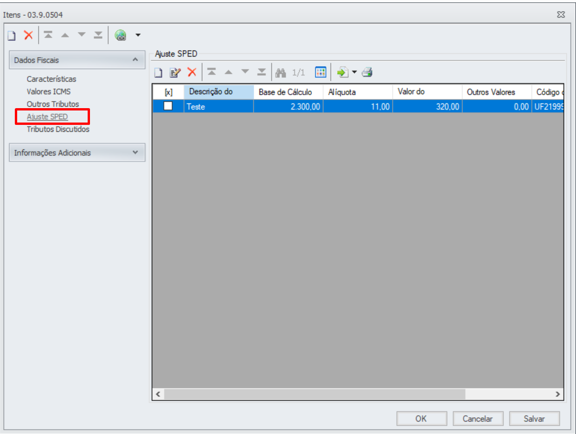Screen dimensions: 576x434
Task: Confirm with the OK button
Action: [x=422, y=418]
